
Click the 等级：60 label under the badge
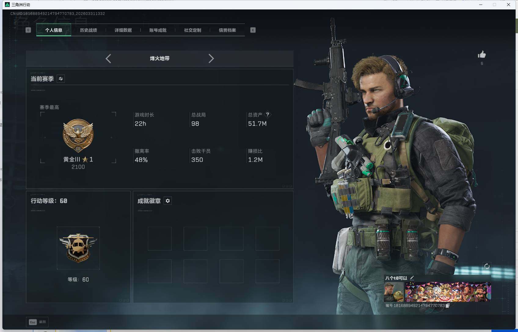point(78,280)
